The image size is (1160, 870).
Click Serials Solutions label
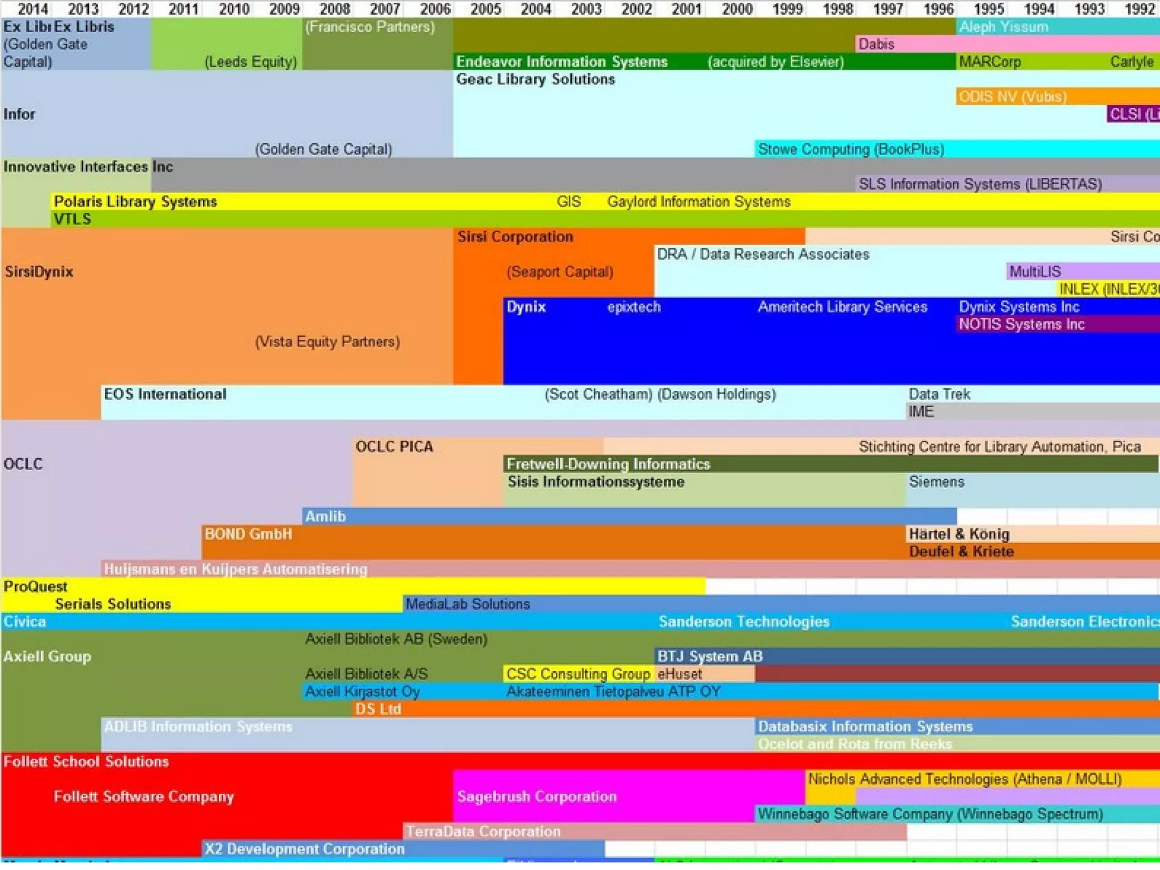pyautogui.click(x=113, y=604)
